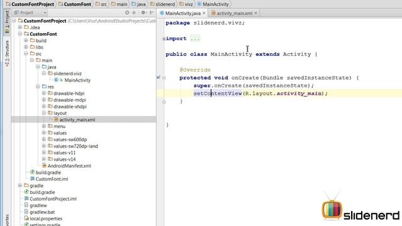Expand the values folder

pyautogui.click(x=44, y=132)
